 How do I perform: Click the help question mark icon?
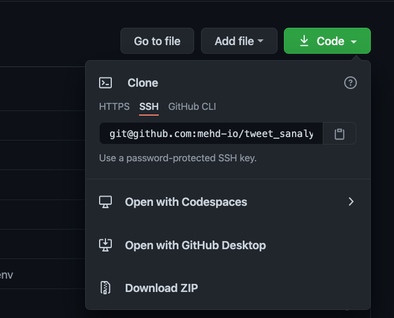(x=351, y=83)
